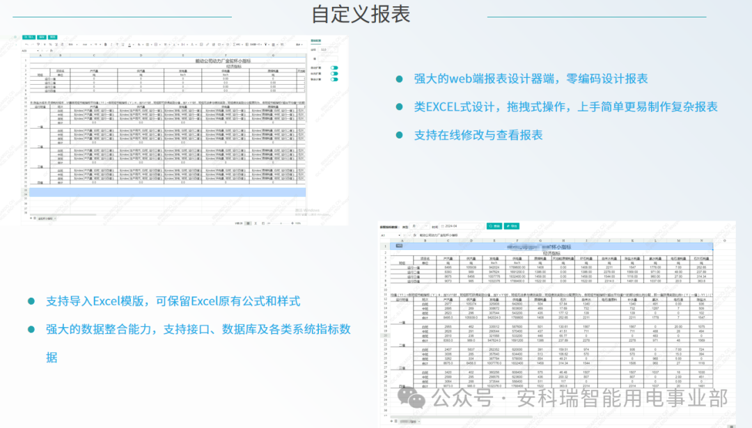This screenshot has height=428, width=752.
Task: Click the designer horizontal scrollbar
Action: (x=63, y=215)
